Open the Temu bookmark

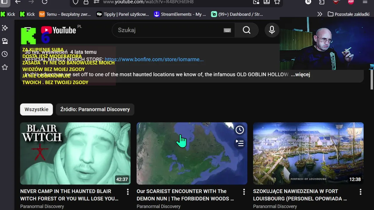65,14
